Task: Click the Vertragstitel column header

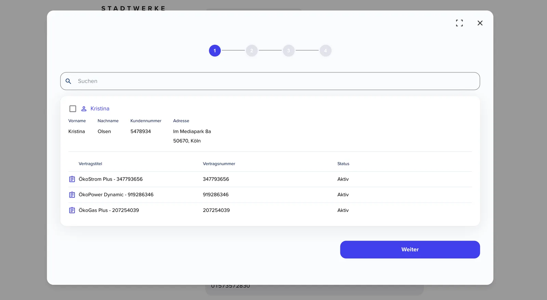Action: 90,164
